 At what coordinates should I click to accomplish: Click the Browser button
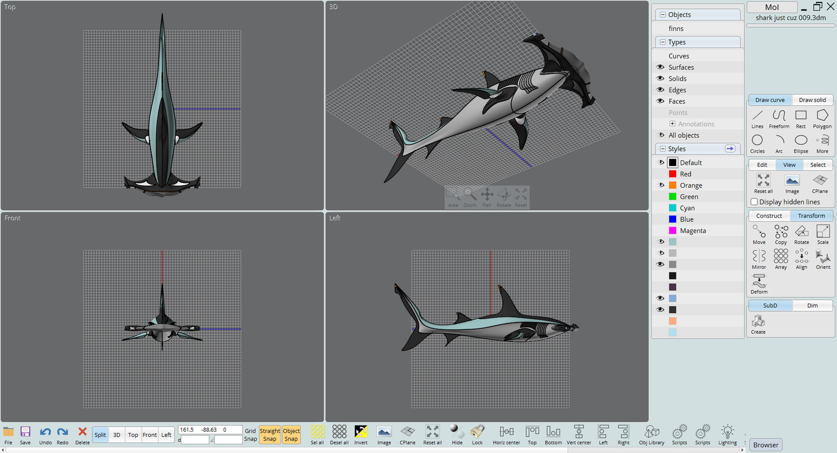[x=765, y=445]
